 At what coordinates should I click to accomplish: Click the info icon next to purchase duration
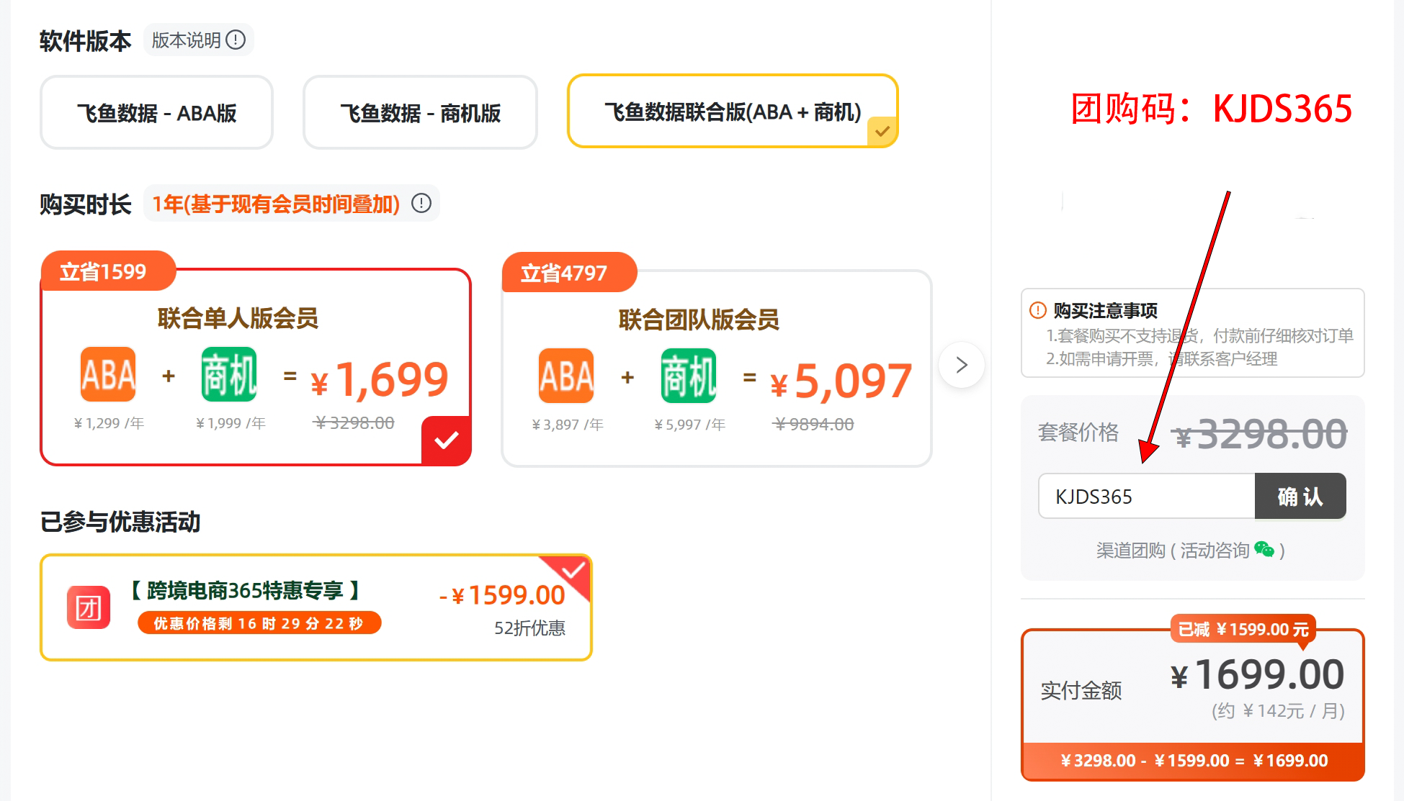(x=421, y=204)
